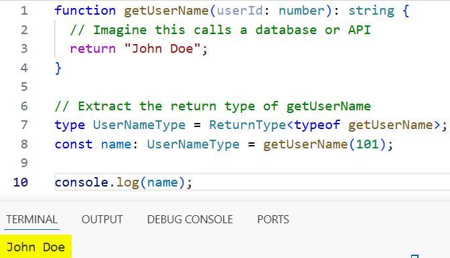Click 'typeof' keyword on line 7
Viewport: 450px width, 258px height.
click(x=317, y=125)
